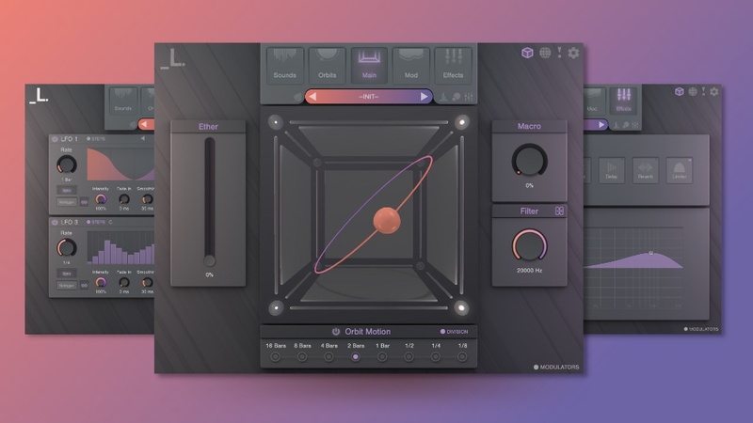Select the Limiter effect icon

(679, 170)
